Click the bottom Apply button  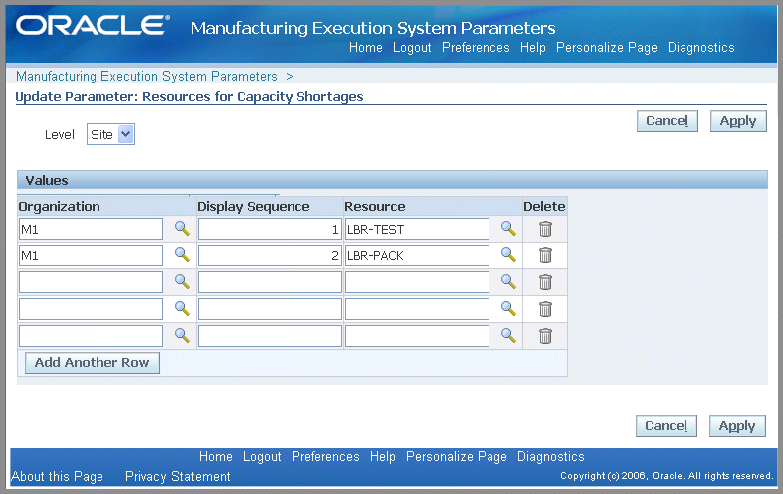click(737, 426)
